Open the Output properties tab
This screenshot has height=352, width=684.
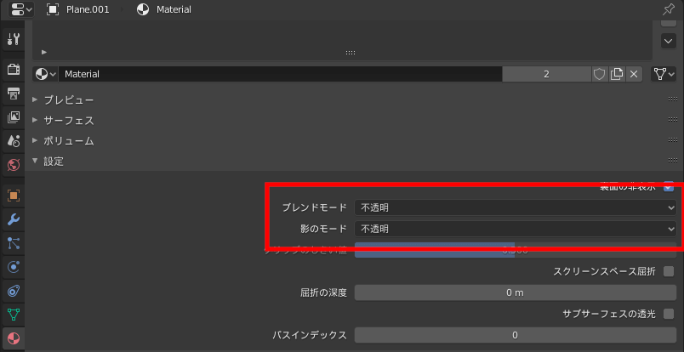coord(13,93)
